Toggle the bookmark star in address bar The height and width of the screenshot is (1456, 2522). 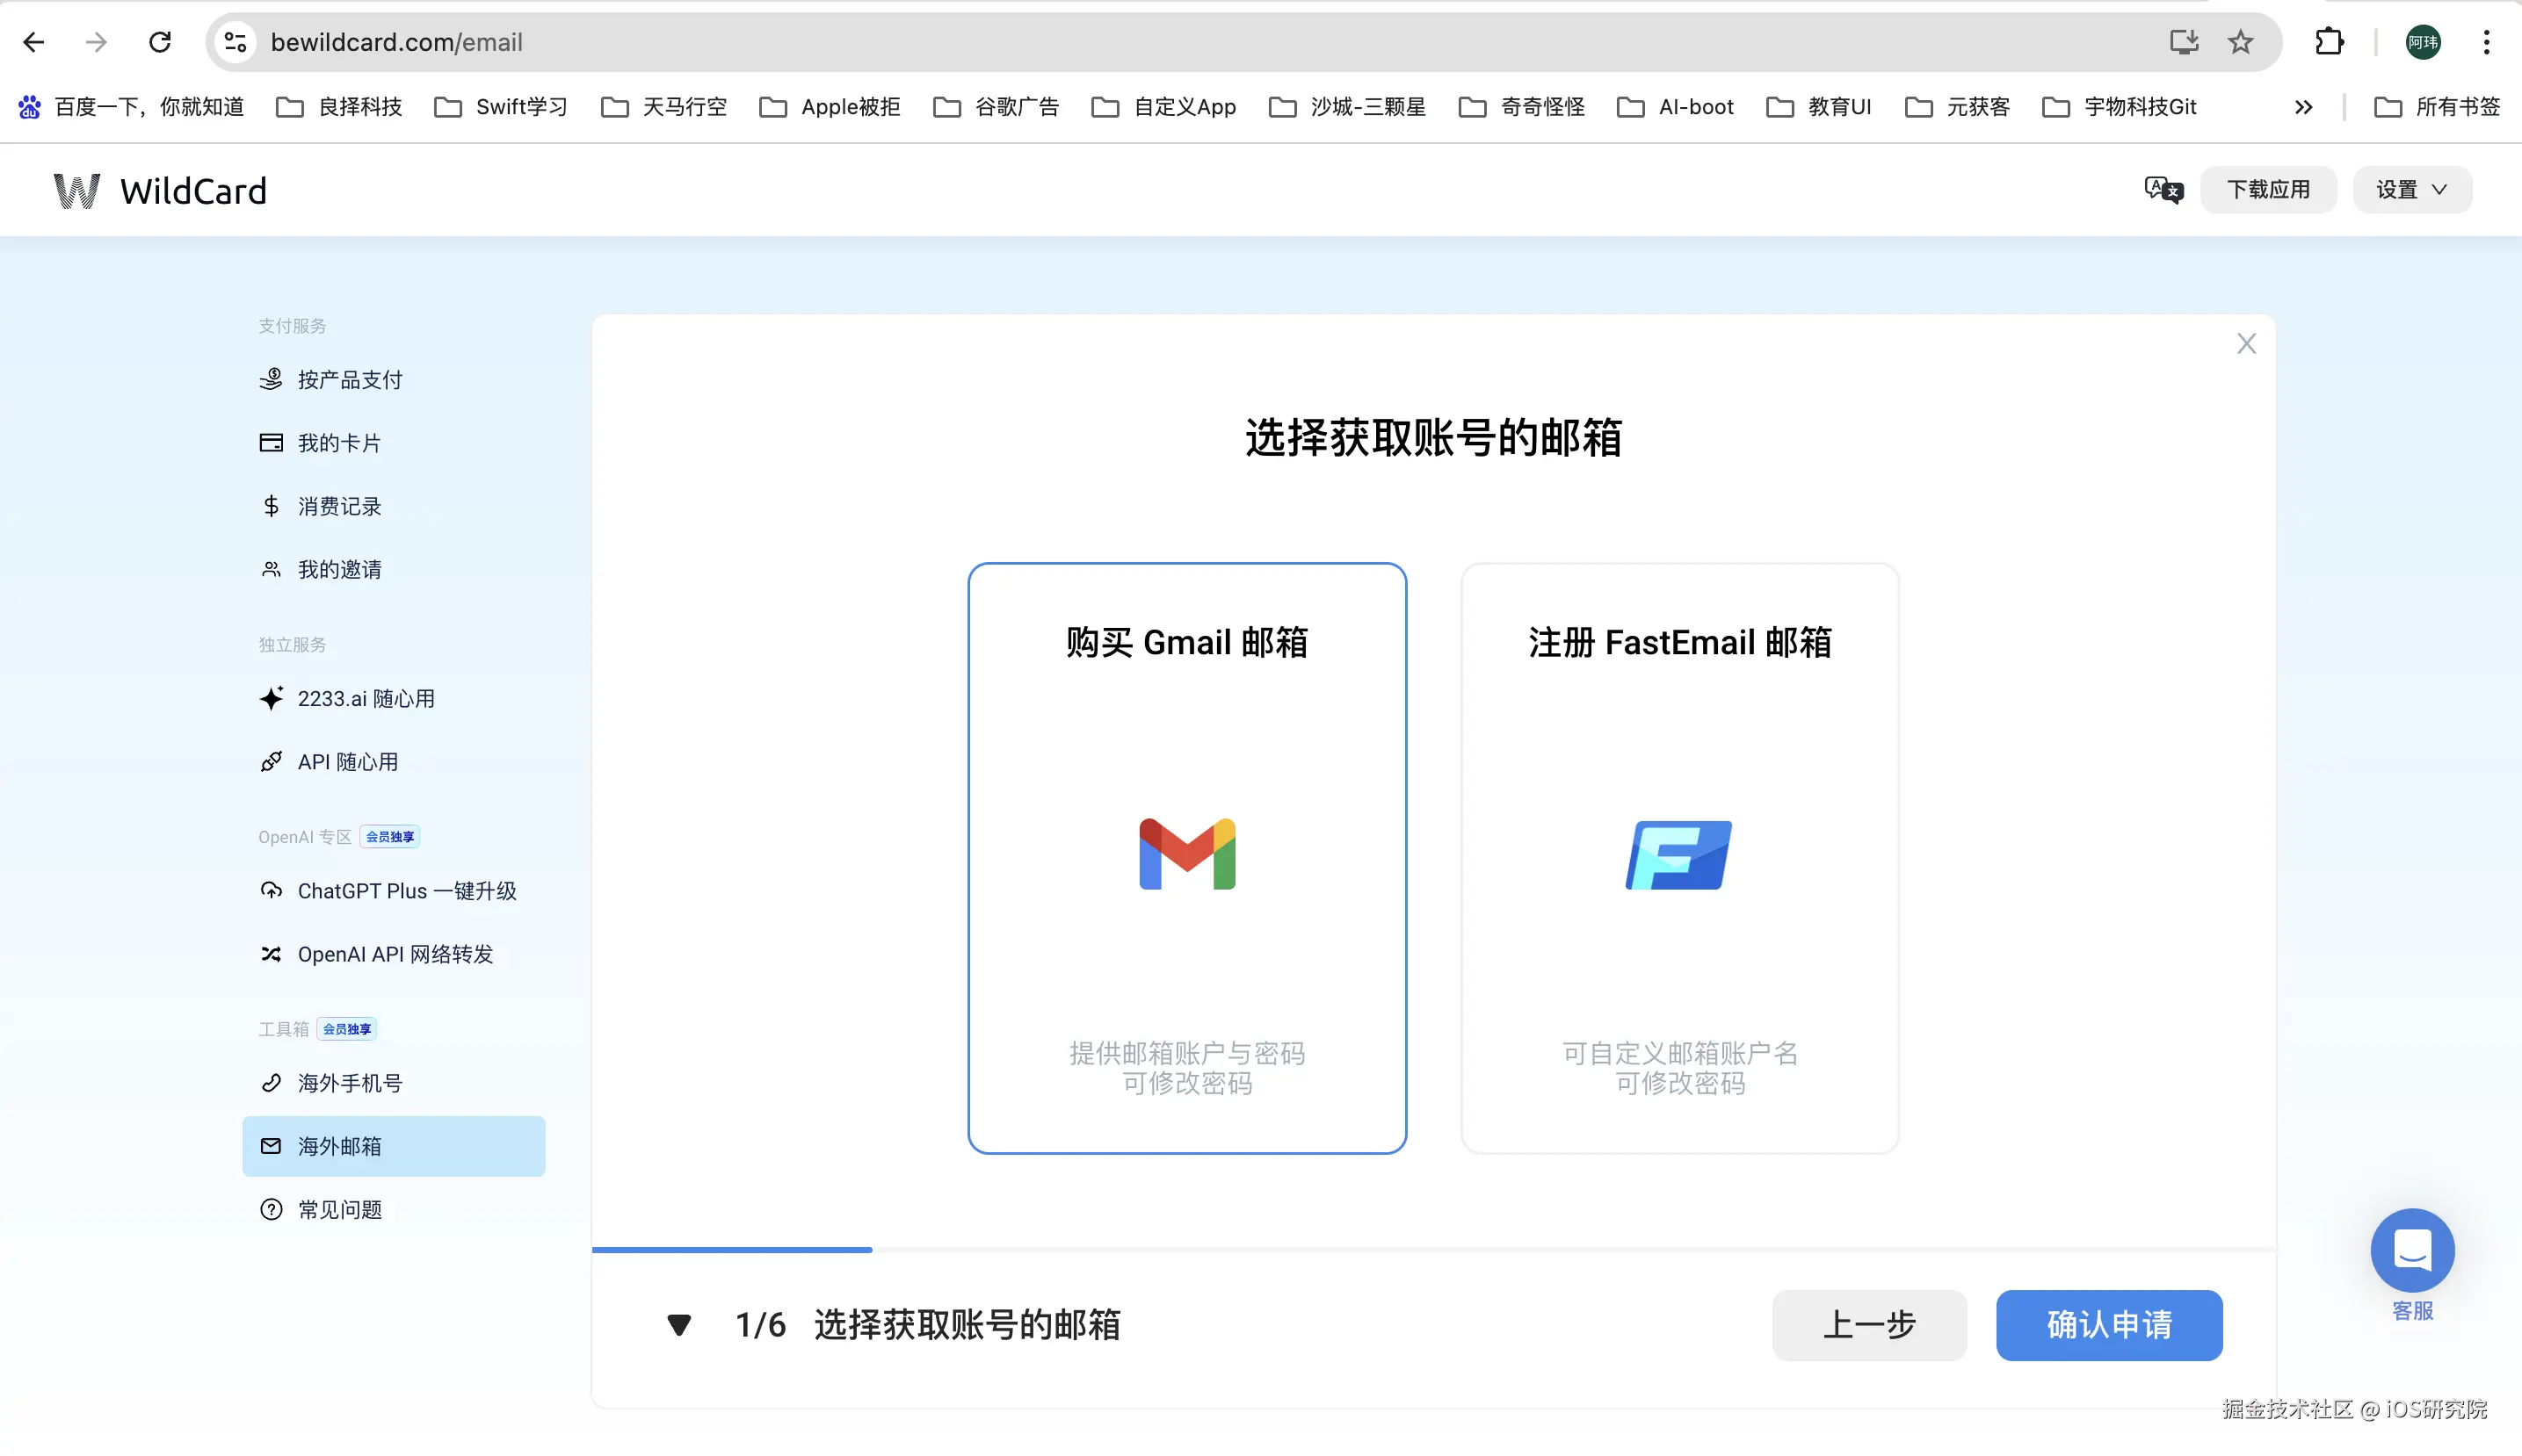click(x=2238, y=41)
